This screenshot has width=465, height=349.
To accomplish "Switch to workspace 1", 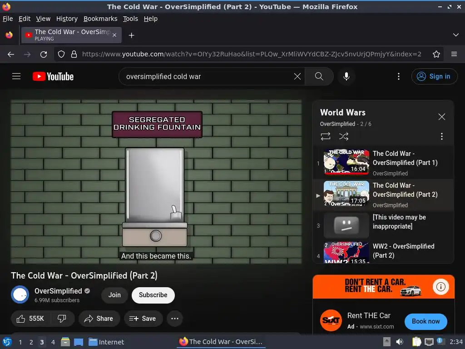I will pyautogui.click(x=20, y=342).
